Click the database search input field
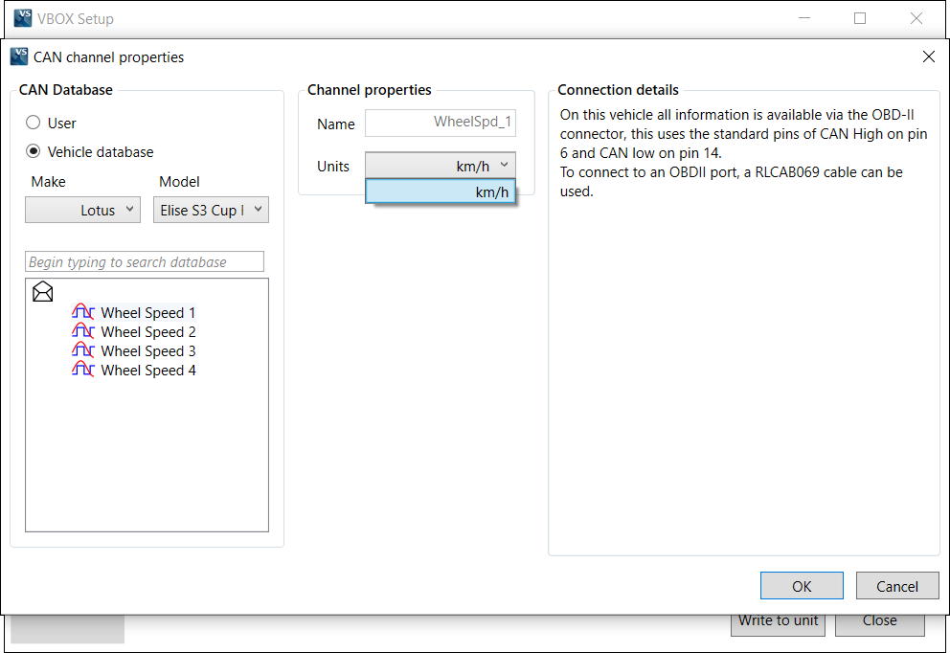This screenshot has width=950, height=653. click(x=145, y=261)
